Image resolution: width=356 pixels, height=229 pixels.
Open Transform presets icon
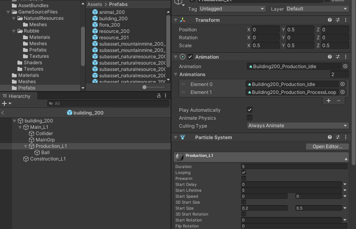tap(338, 20)
